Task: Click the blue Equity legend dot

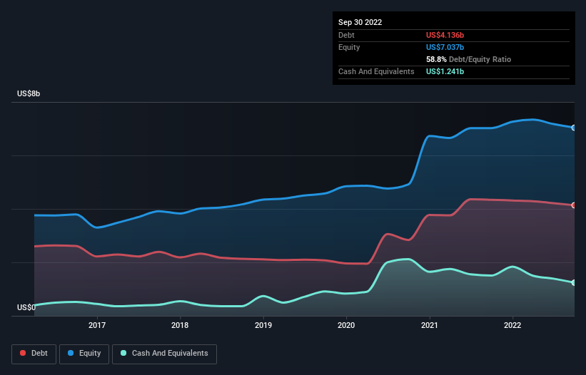Action: [71, 353]
